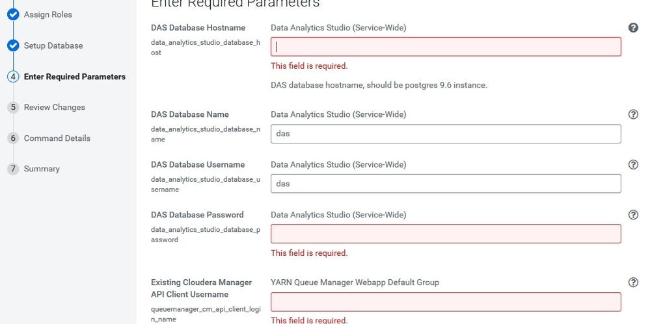Focus the DAS Database Hostname input field

[446, 47]
